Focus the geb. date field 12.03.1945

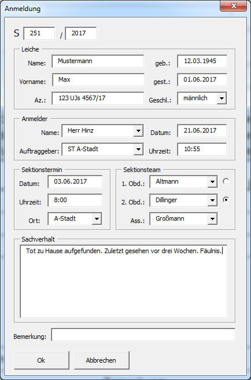point(202,61)
